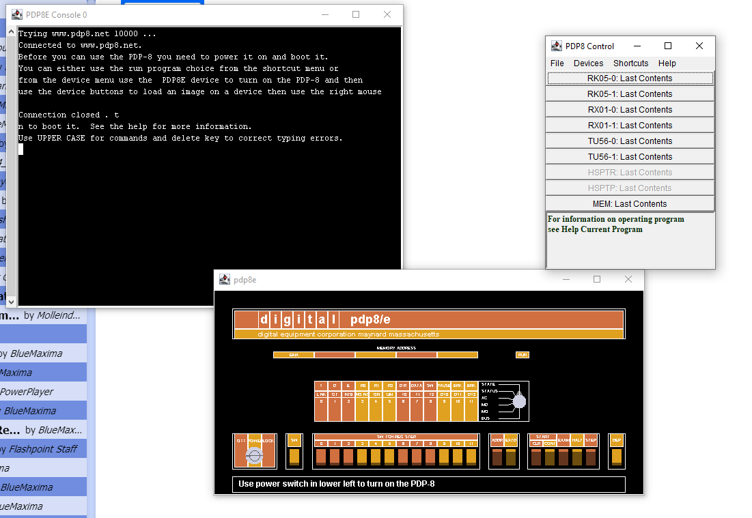Click the PDP8 Control window title icon
Screen dimensions: 752x518
(x=557, y=46)
